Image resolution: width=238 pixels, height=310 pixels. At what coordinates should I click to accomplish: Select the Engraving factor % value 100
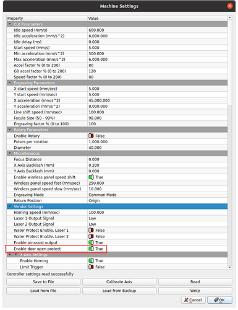point(92,124)
